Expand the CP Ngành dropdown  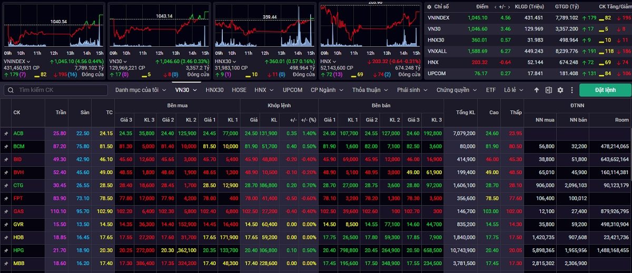point(326,90)
